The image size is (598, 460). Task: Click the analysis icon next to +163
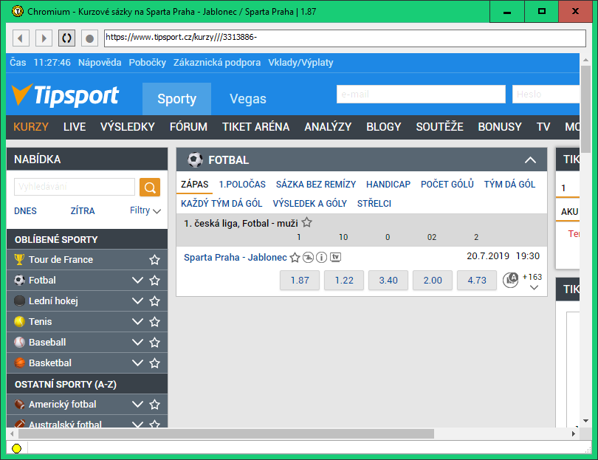(x=511, y=280)
